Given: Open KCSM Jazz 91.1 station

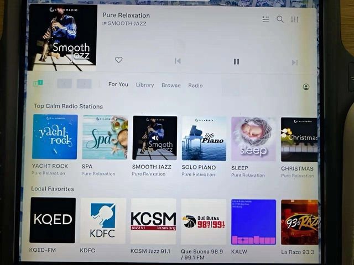Looking at the screenshot, I should (153, 221).
